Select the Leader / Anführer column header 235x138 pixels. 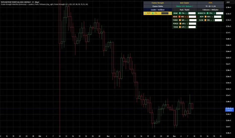[x=158, y=10]
